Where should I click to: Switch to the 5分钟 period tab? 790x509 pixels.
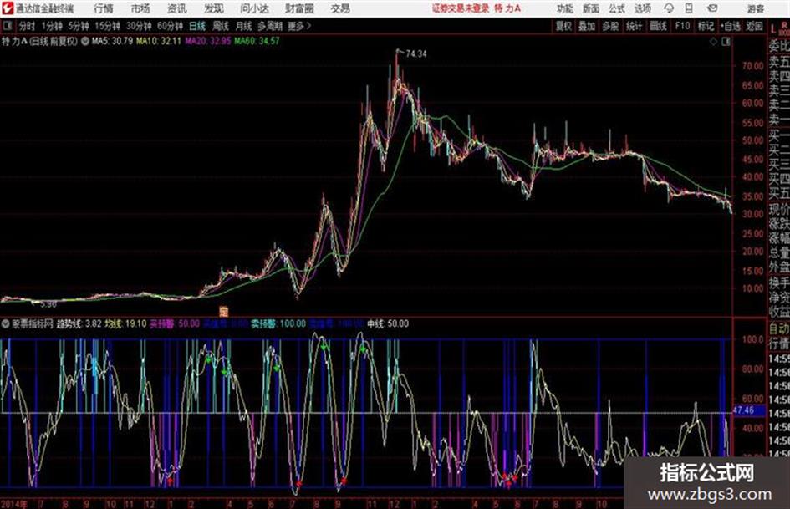[x=78, y=26]
